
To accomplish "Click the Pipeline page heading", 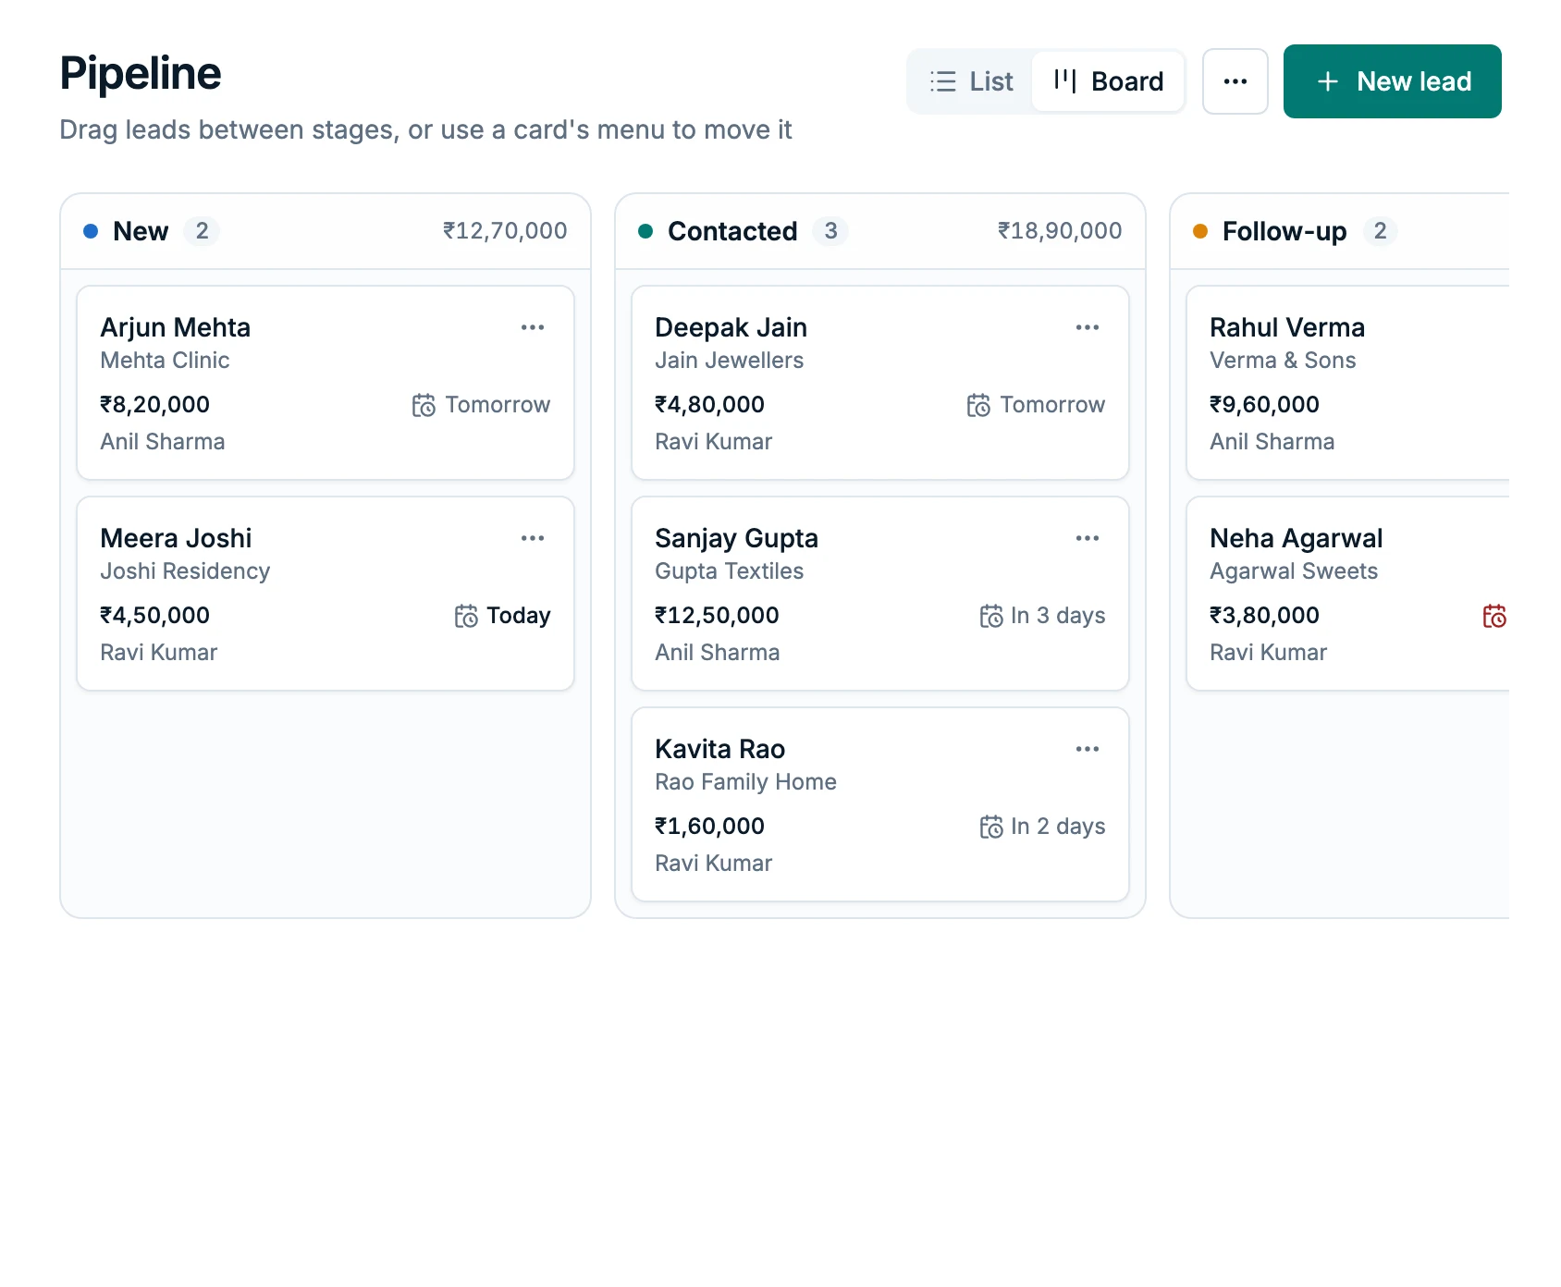I will pyautogui.click(x=141, y=74).
